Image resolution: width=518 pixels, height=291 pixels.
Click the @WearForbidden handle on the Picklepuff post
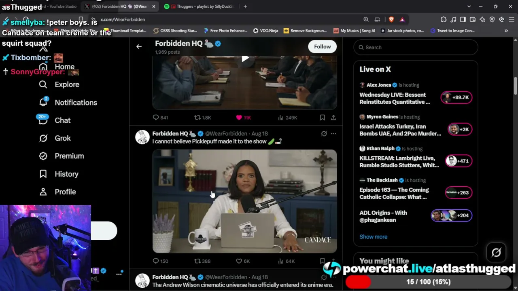click(x=226, y=133)
